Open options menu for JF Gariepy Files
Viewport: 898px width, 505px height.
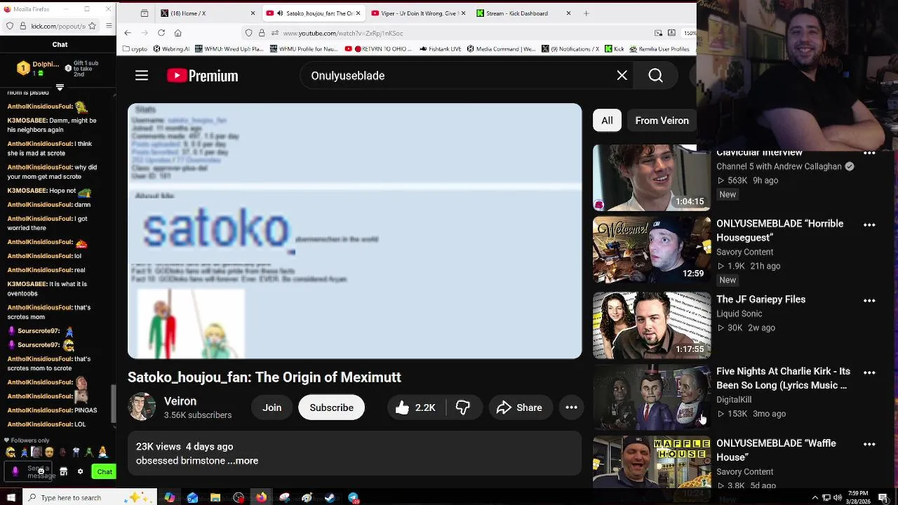[869, 301]
